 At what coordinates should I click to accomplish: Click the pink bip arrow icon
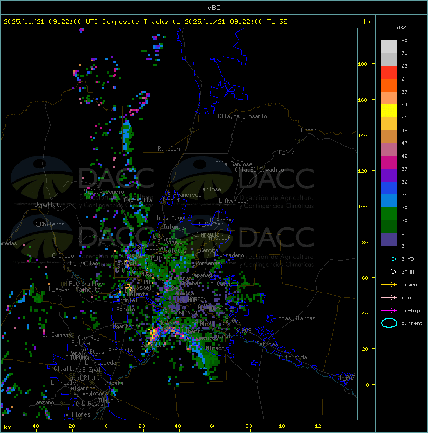tap(389, 298)
